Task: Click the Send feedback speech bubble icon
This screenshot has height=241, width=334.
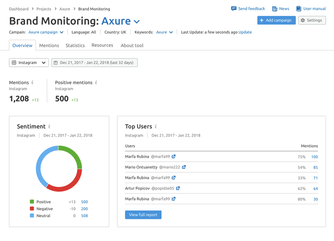Action: (234, 9)
